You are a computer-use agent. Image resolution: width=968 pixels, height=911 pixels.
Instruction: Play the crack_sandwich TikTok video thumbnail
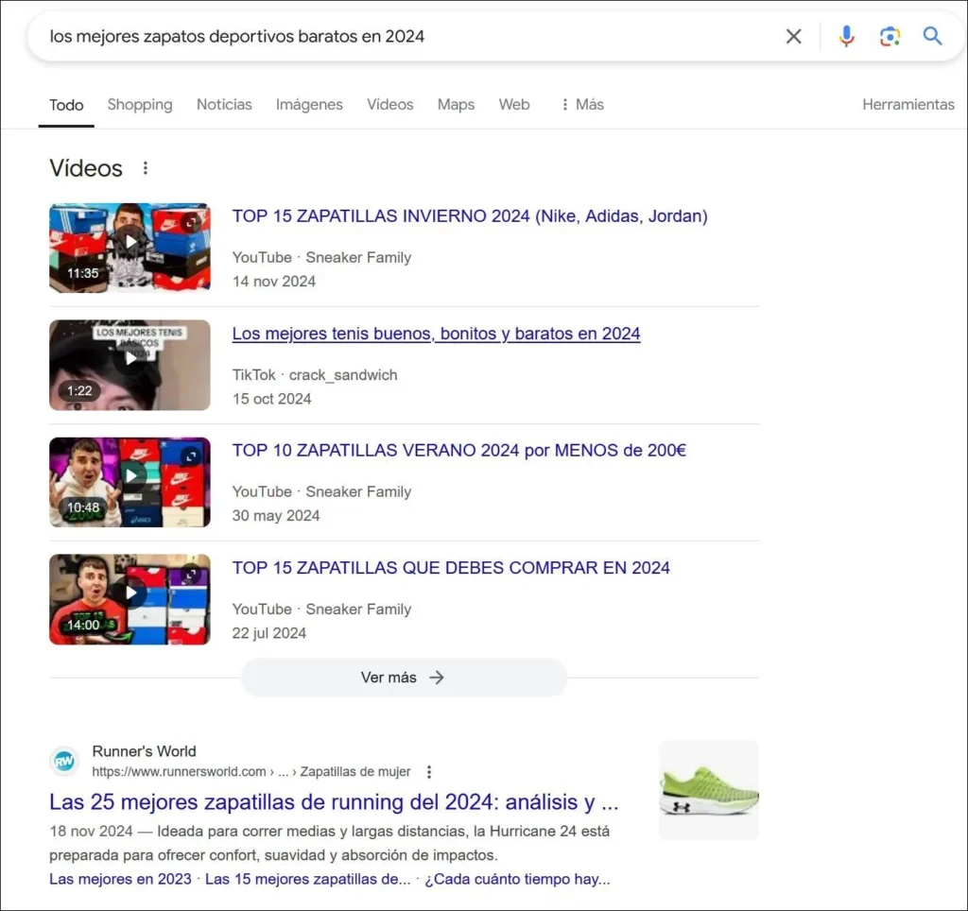coord(130,365)
